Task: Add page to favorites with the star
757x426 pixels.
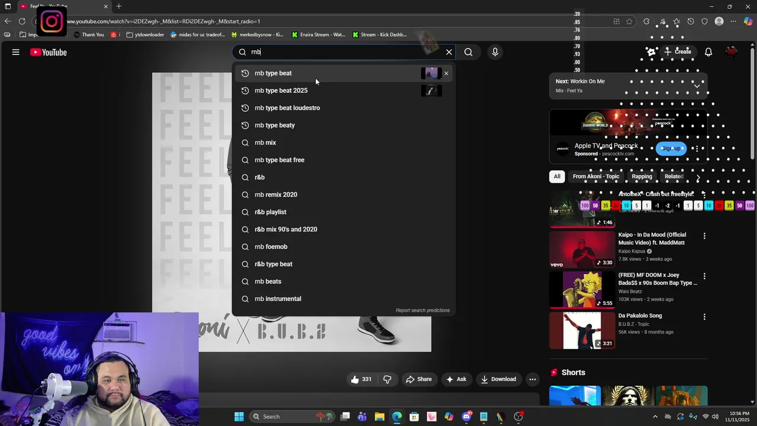Action: point(629,21)
